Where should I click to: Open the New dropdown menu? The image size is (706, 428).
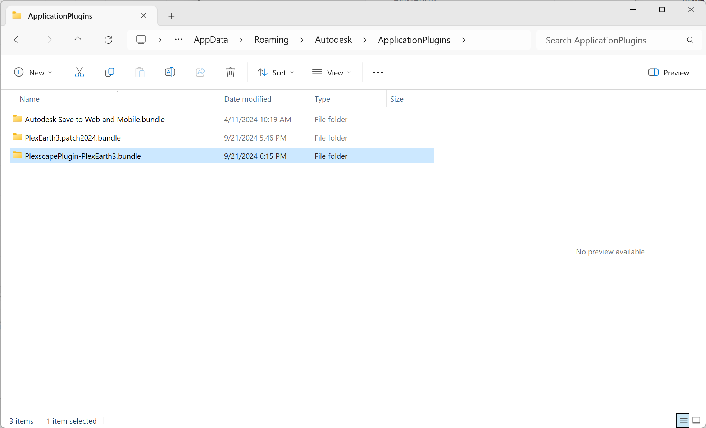33,73
